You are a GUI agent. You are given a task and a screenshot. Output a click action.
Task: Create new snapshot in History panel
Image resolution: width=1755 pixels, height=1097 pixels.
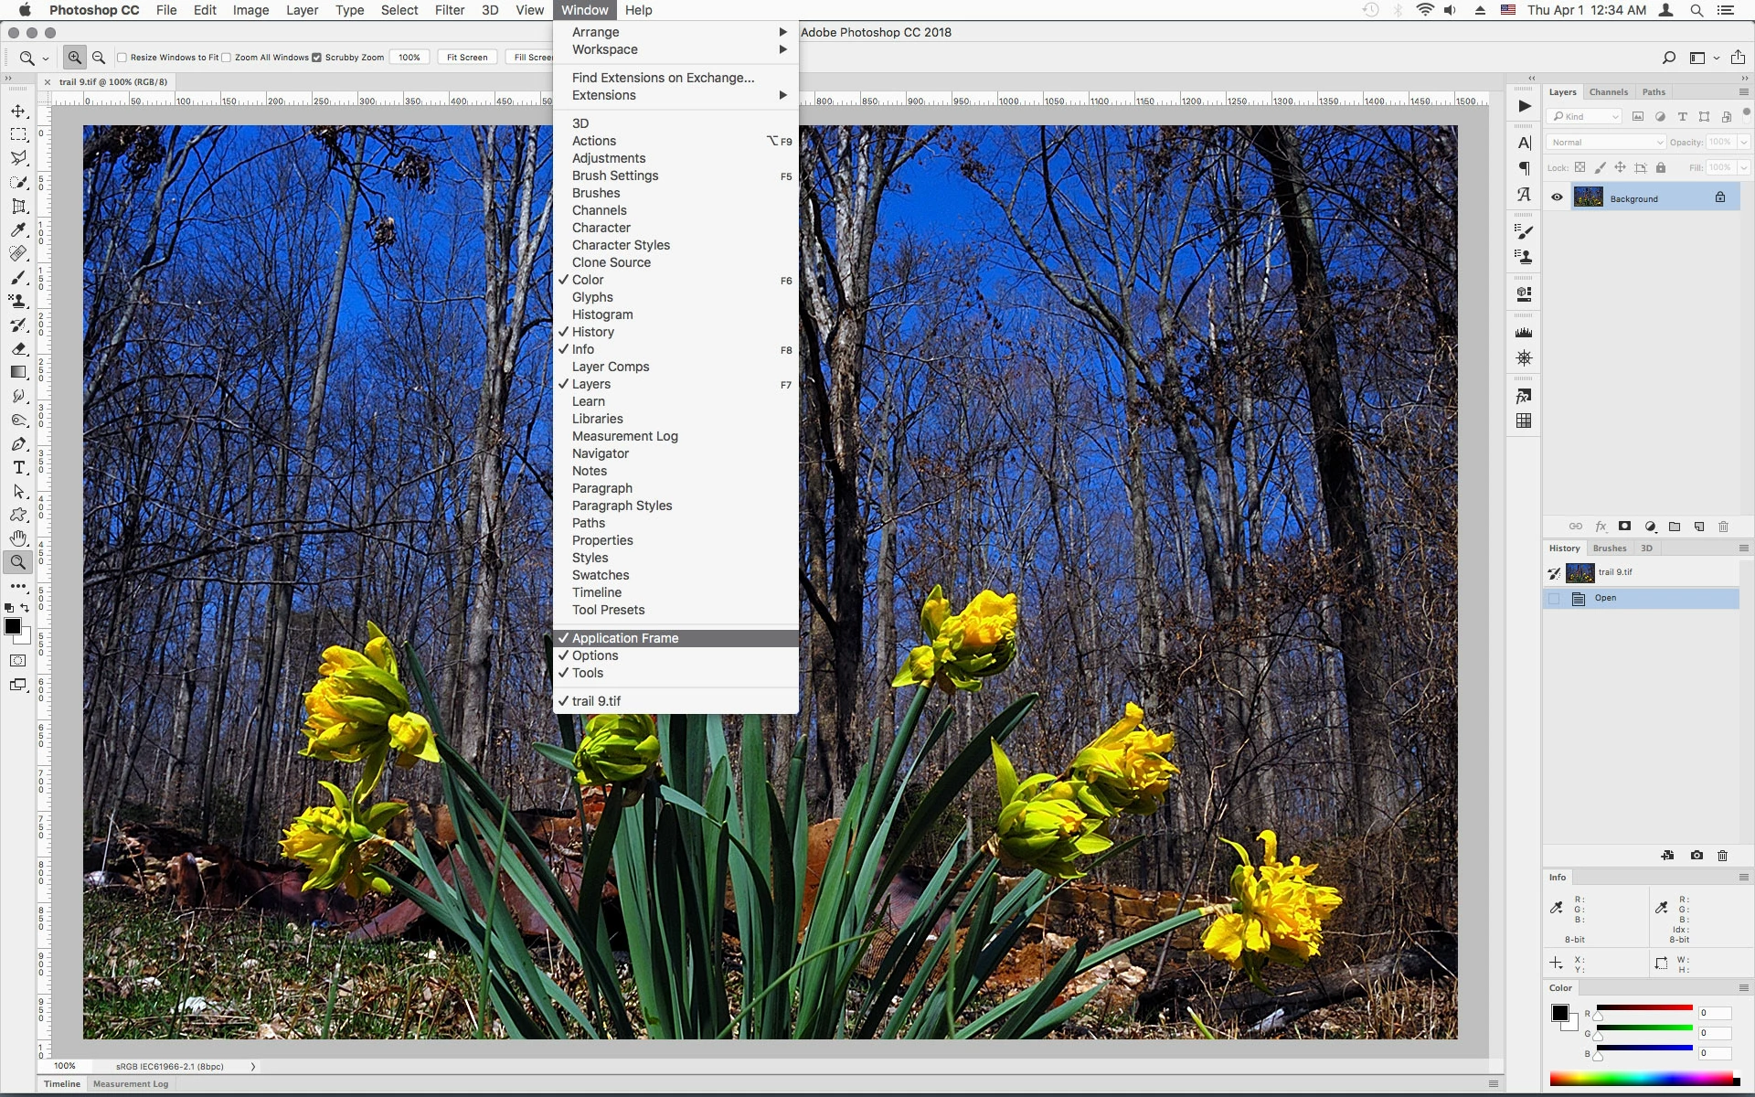tap(1696, 856)
